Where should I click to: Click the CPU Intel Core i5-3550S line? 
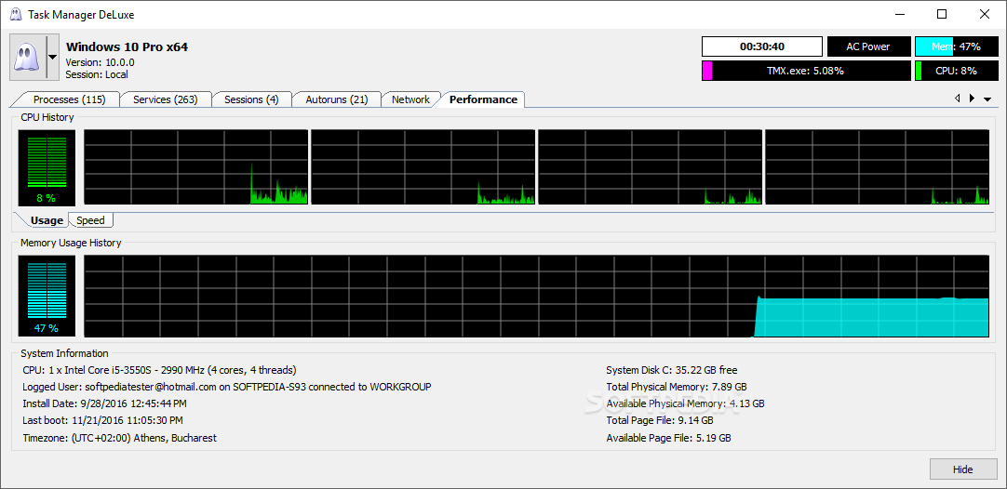tap(159, 370)
